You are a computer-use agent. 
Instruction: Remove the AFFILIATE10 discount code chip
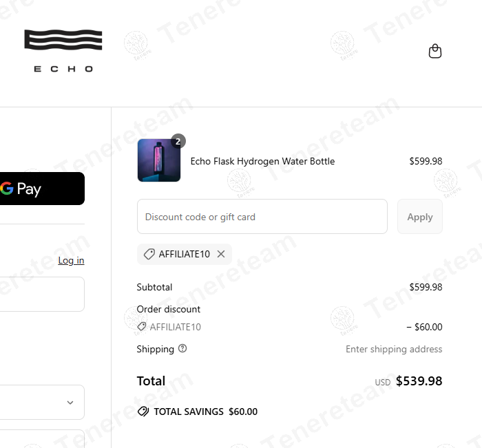(221, 254)
